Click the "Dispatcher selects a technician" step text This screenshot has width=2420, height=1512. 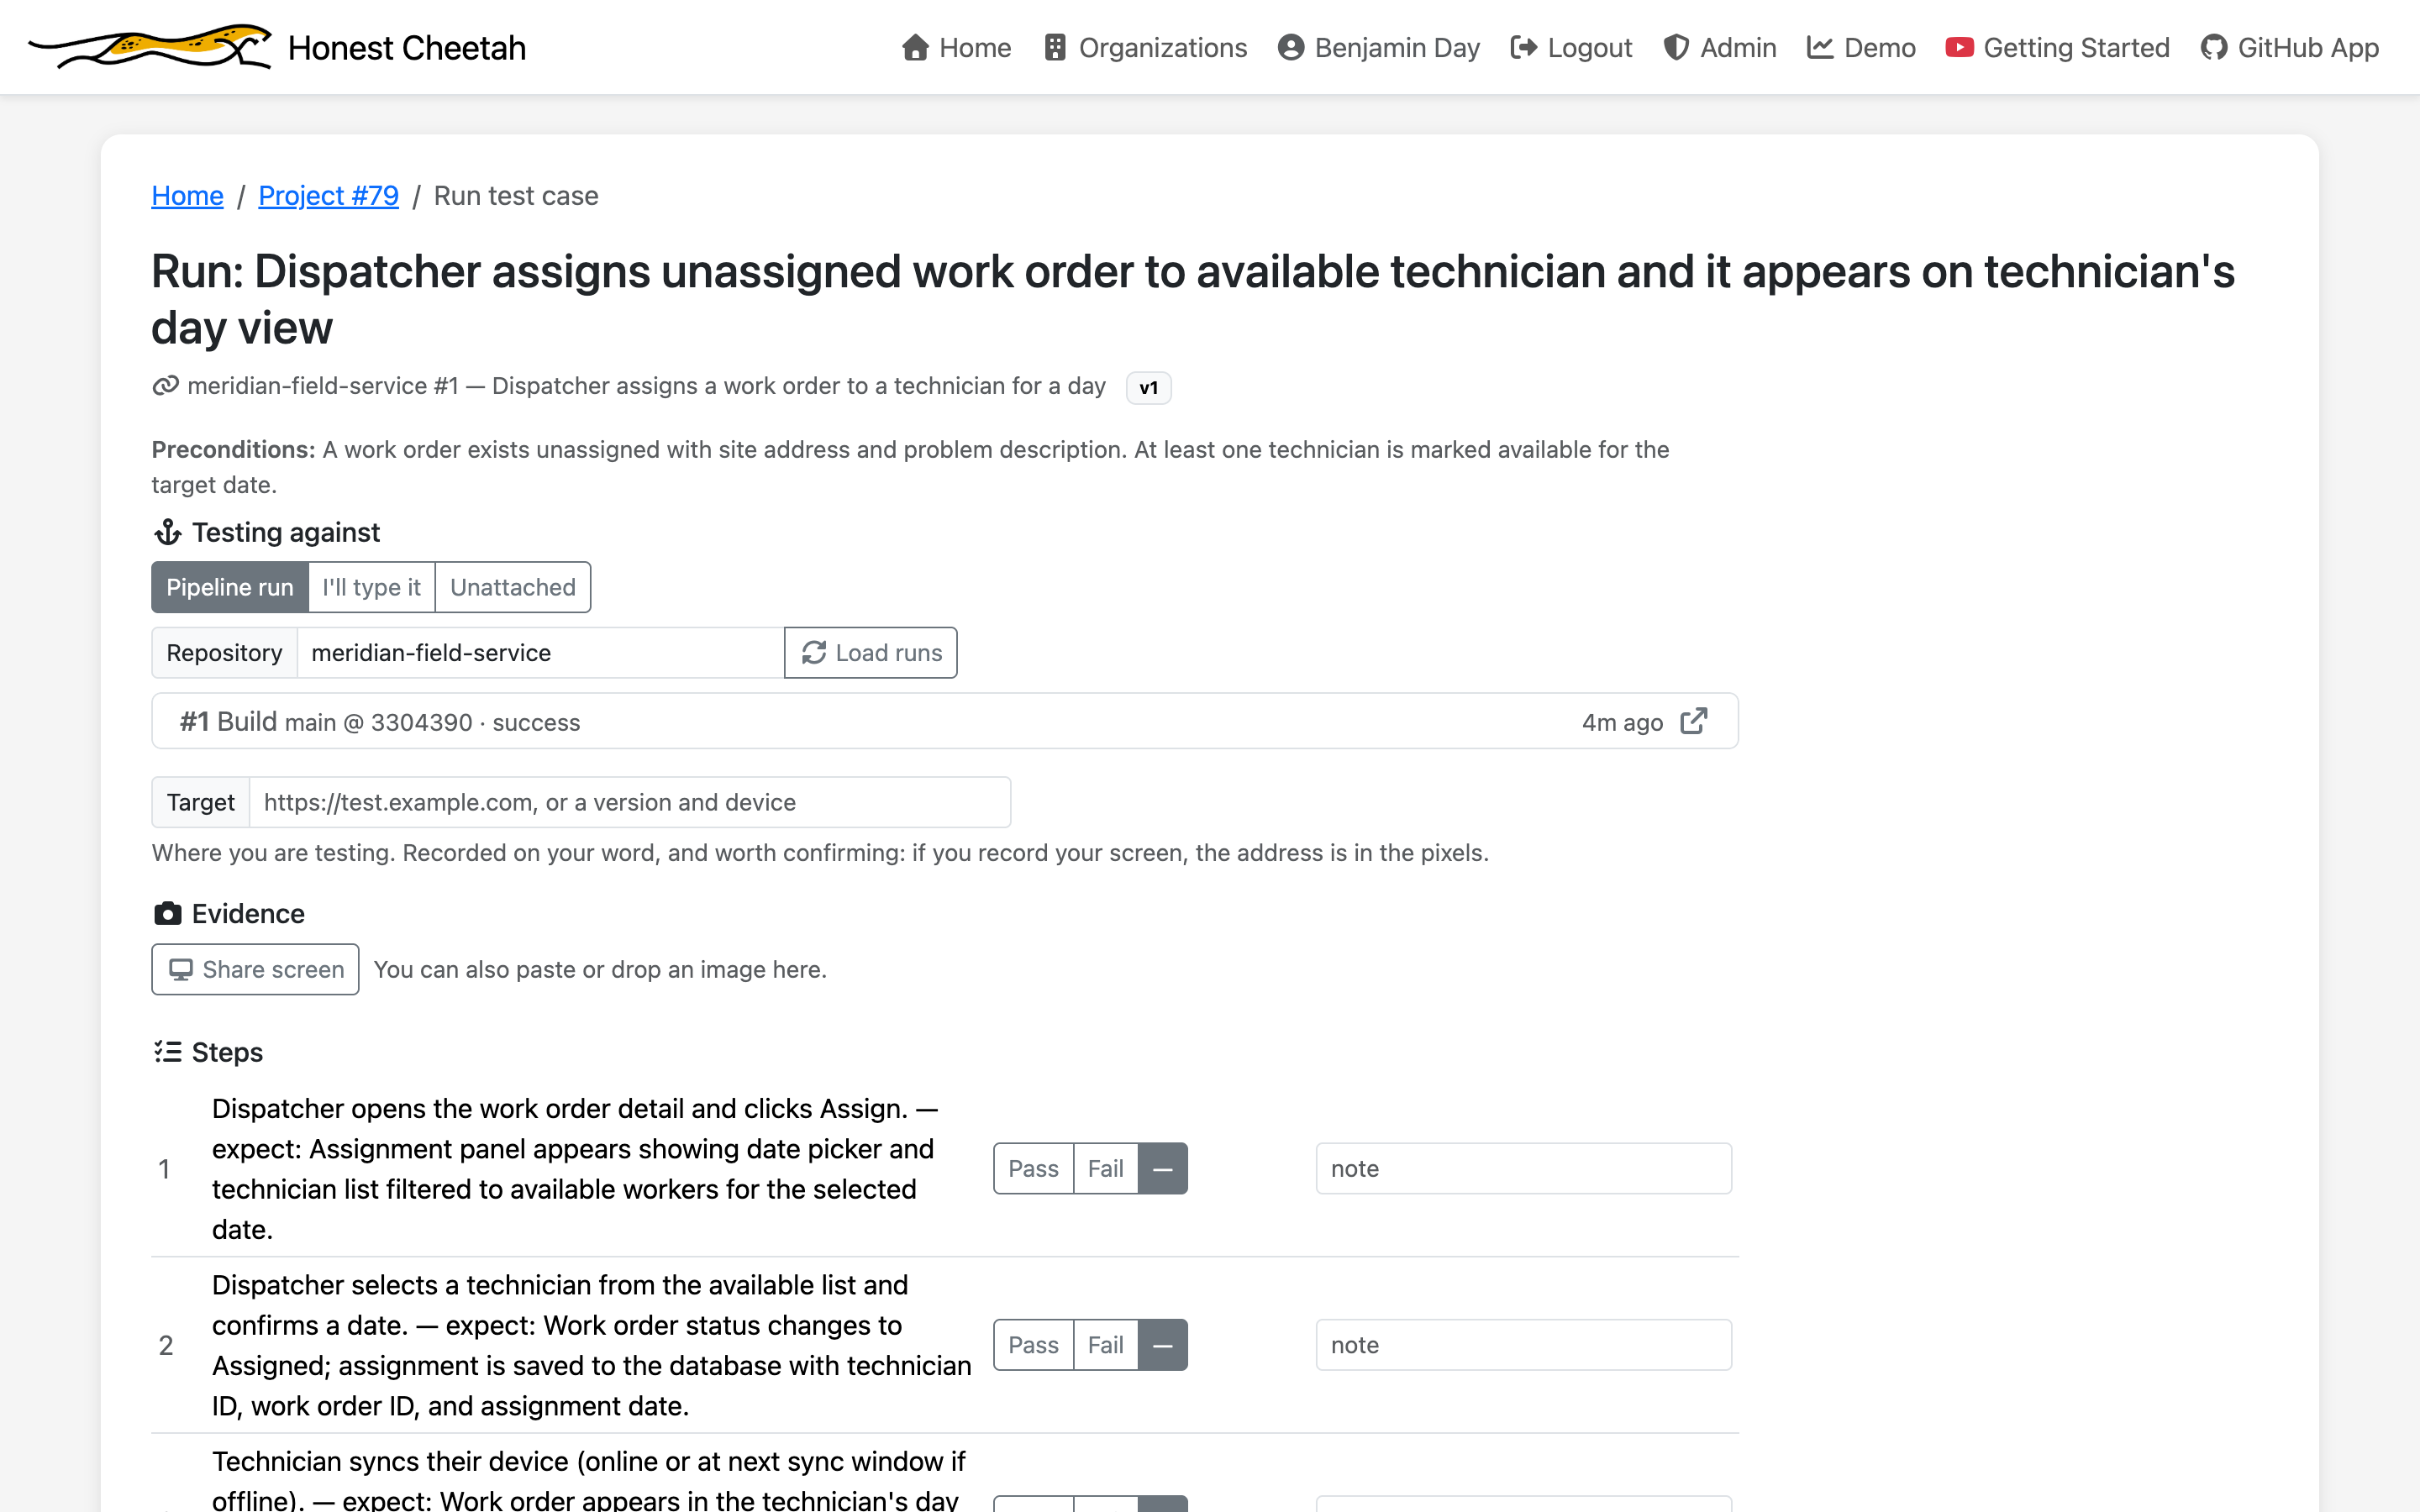tap(592, 1345)
